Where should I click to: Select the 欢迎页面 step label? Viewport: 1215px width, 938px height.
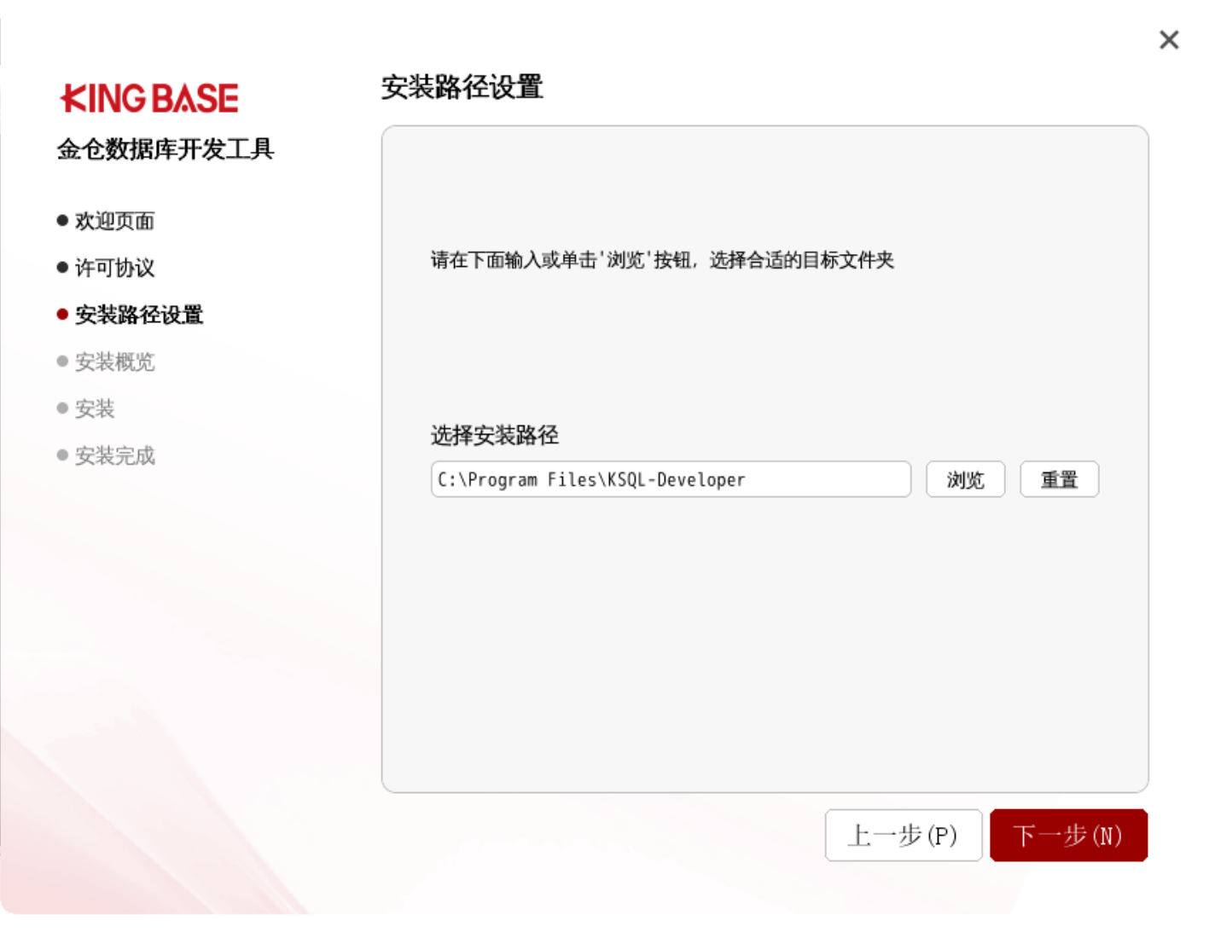click(x=114, y=221)
